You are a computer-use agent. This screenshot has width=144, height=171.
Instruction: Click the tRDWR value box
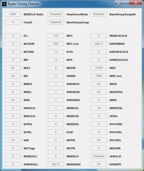(56, 68)
